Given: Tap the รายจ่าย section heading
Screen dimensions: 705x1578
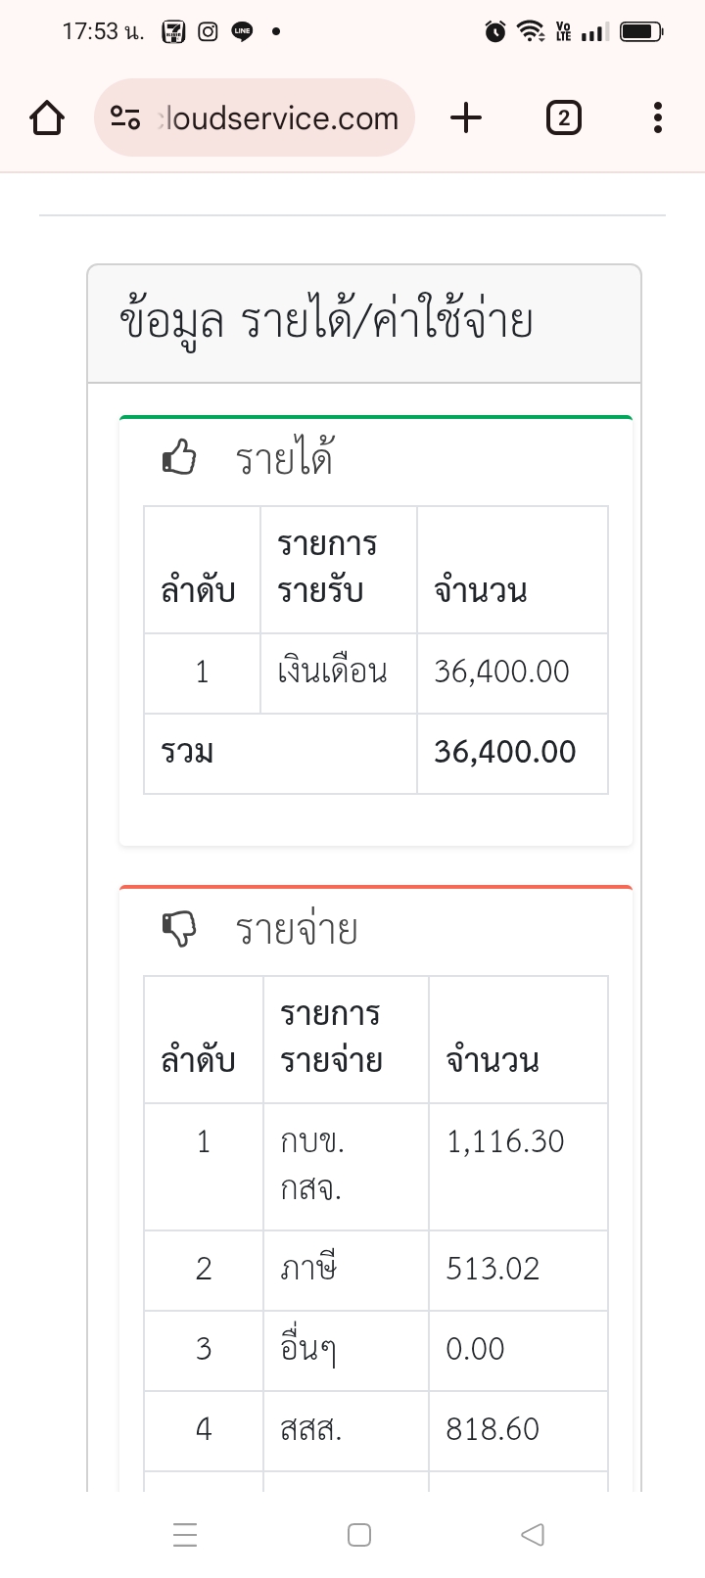Looking at the screenshot, I should tap(297, 929).
